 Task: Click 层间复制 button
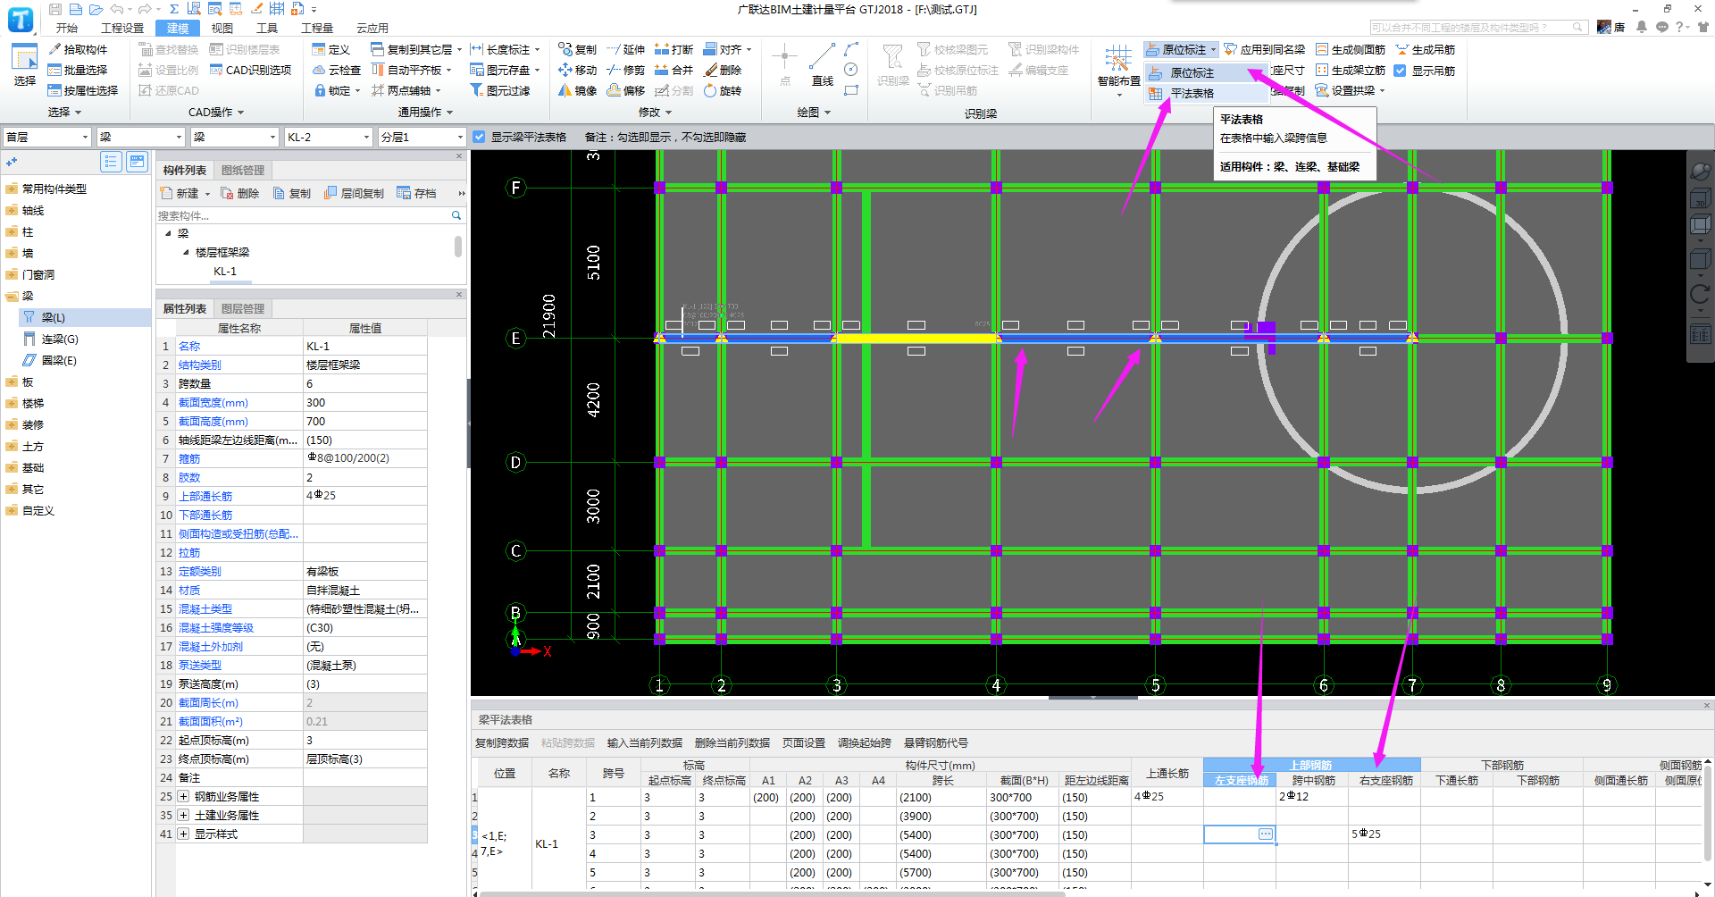tap(354, 193)
